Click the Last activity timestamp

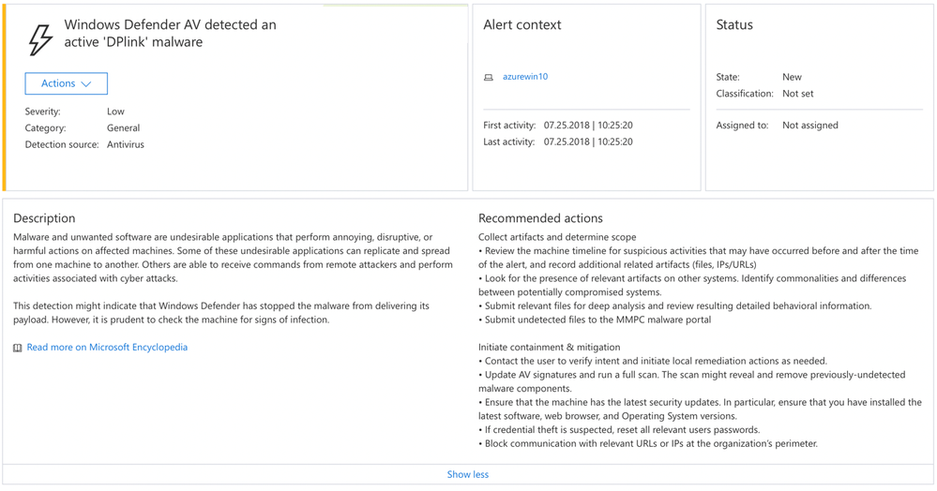point(588,142)
